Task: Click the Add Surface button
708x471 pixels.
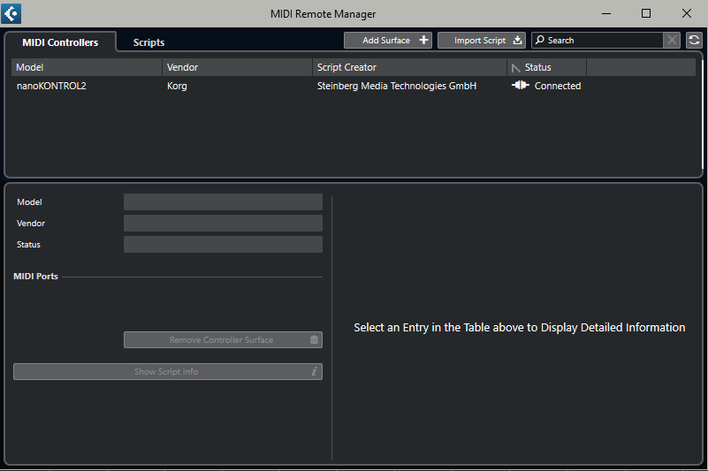Action: coord(388,40)
